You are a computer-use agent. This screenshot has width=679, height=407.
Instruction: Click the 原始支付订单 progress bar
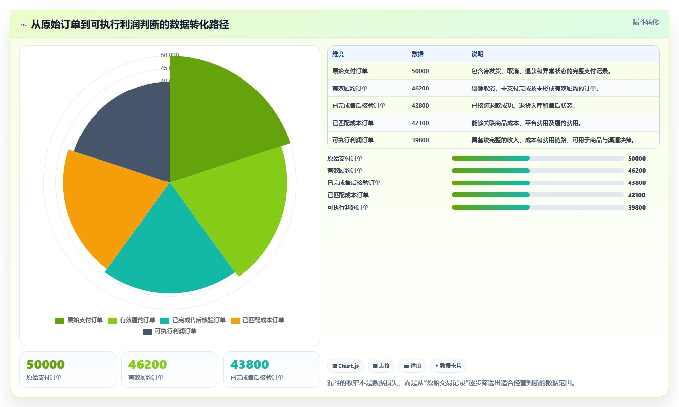[537, 158]
